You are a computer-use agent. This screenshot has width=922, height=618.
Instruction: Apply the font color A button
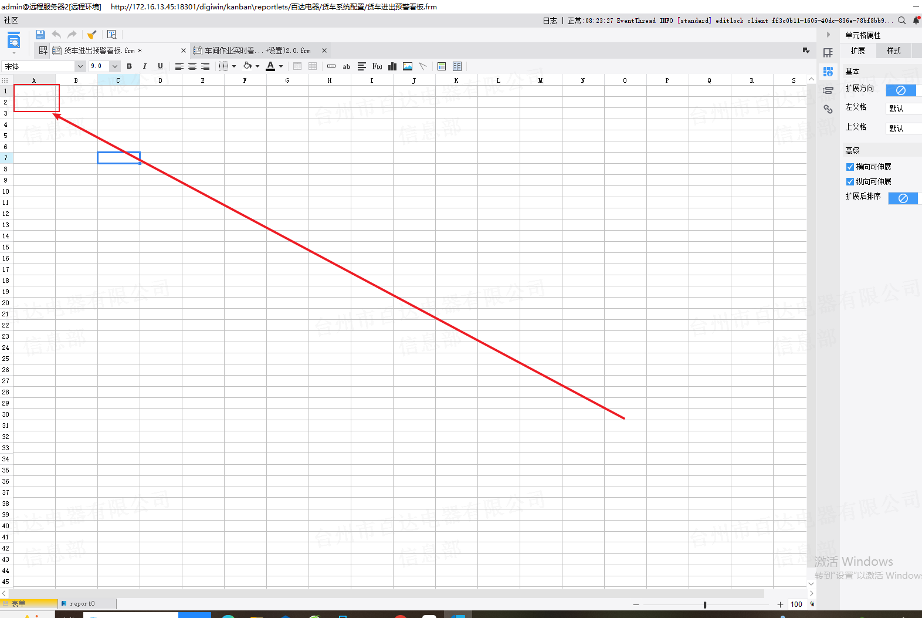coord(270,66)
